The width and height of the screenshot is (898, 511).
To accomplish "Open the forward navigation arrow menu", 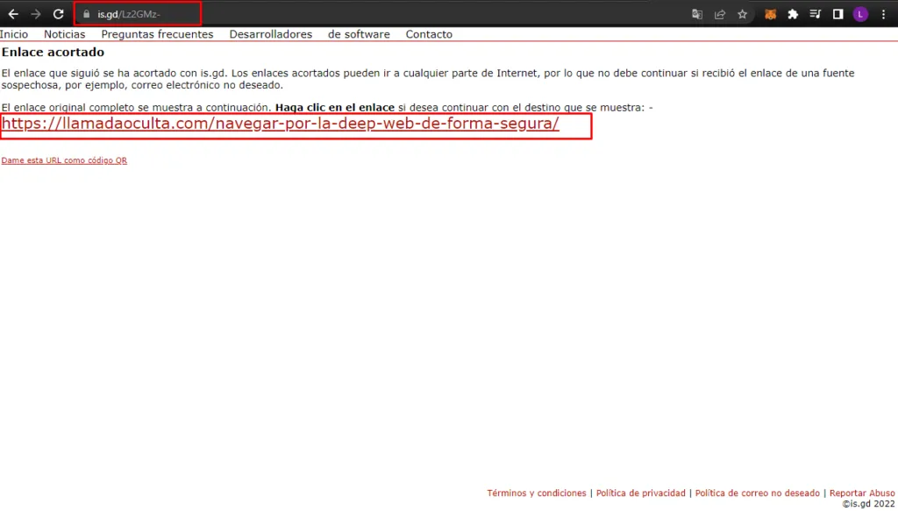I will [36, 13].
